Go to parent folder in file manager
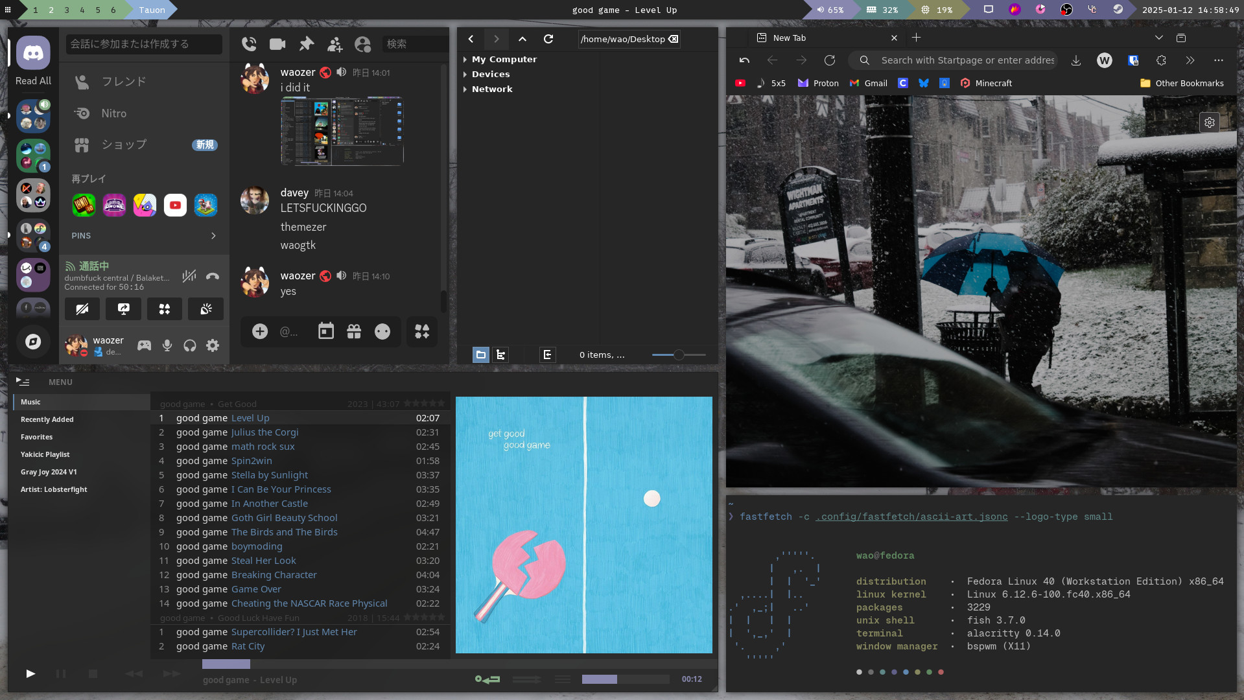This screenshot has width=1244, height=700. point(522,39)
